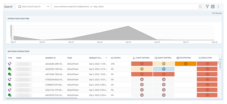The height and width of the screenshot is (104, 227).
Task: Click unresolved X icon for ad2163eb
Action: click(207, 74)
